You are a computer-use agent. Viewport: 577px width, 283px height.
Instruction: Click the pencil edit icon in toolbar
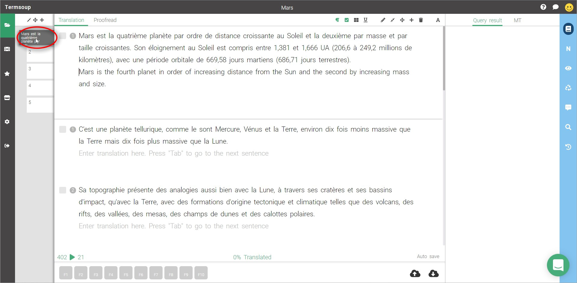tap(383, 20)
